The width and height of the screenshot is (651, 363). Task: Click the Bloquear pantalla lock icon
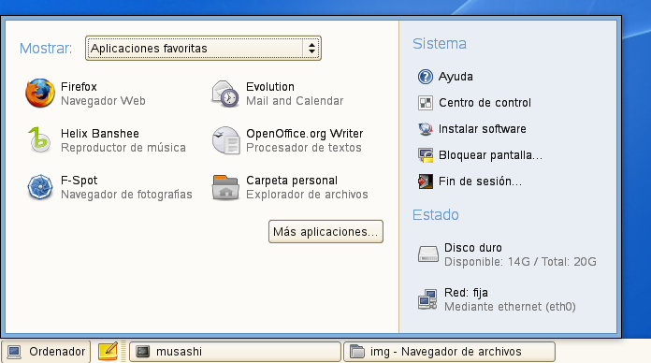(426, 155)
